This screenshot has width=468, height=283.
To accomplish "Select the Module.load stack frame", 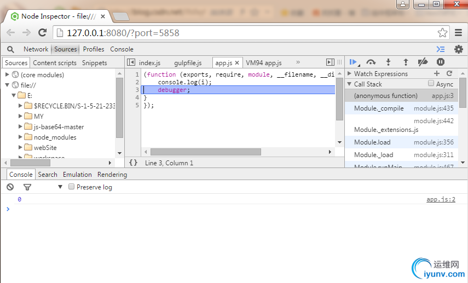I will pos(401,142).
